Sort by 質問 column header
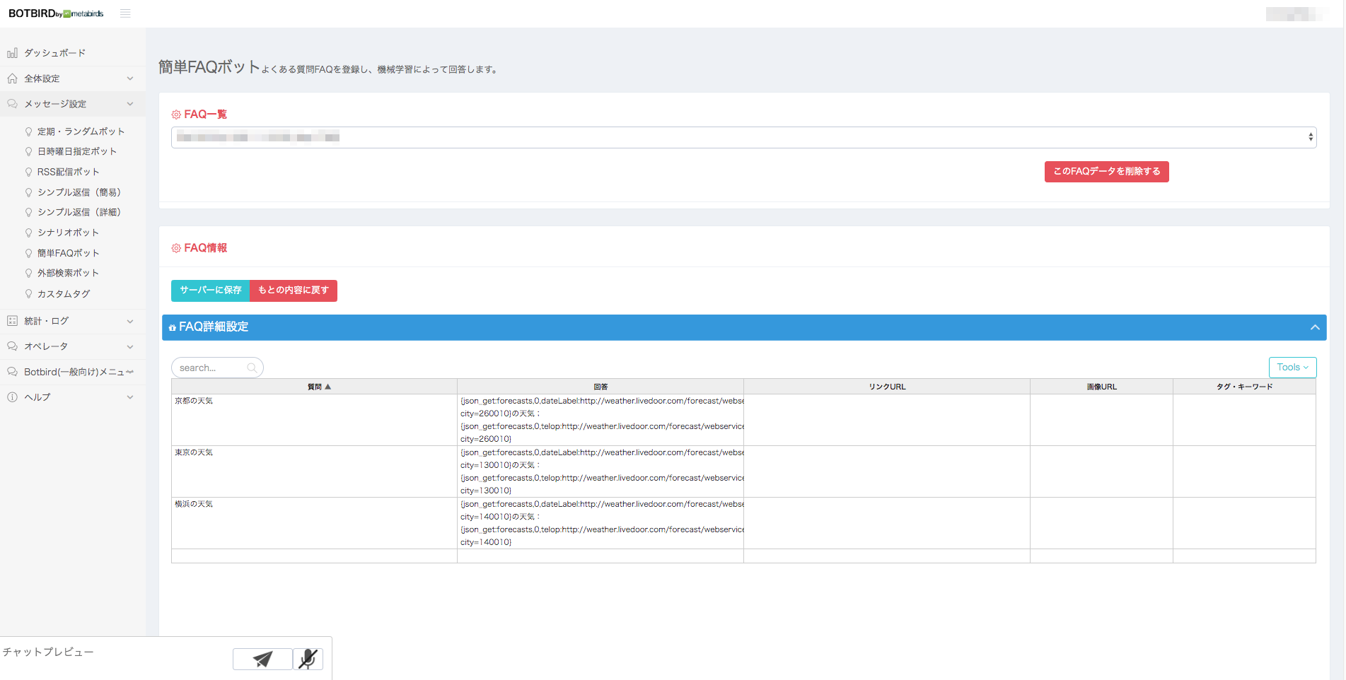Screen dimensions: 1346x680 (314, 387)
